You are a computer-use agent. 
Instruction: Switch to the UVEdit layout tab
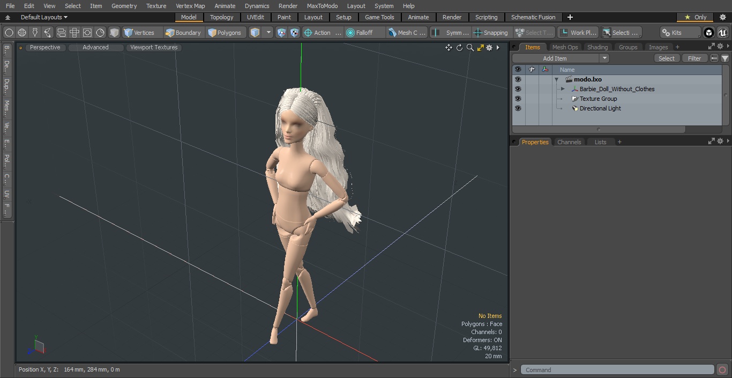256,17
